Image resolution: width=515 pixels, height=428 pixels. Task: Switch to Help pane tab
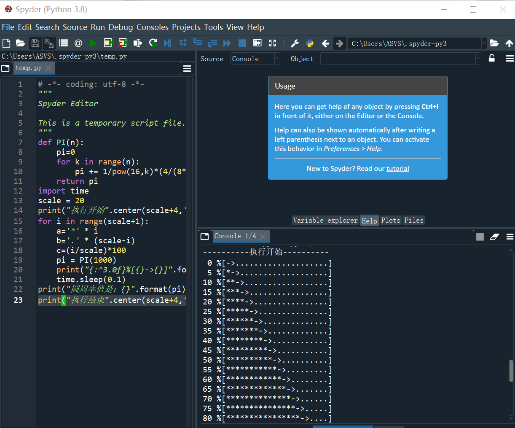coord(369,221)
